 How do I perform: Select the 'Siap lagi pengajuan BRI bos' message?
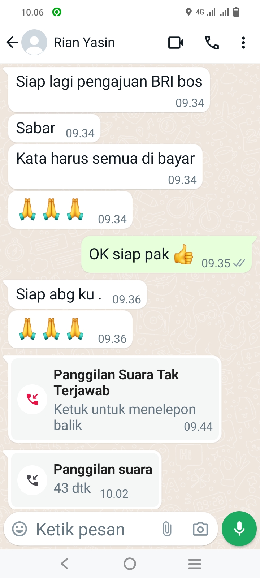pos(109,90)
